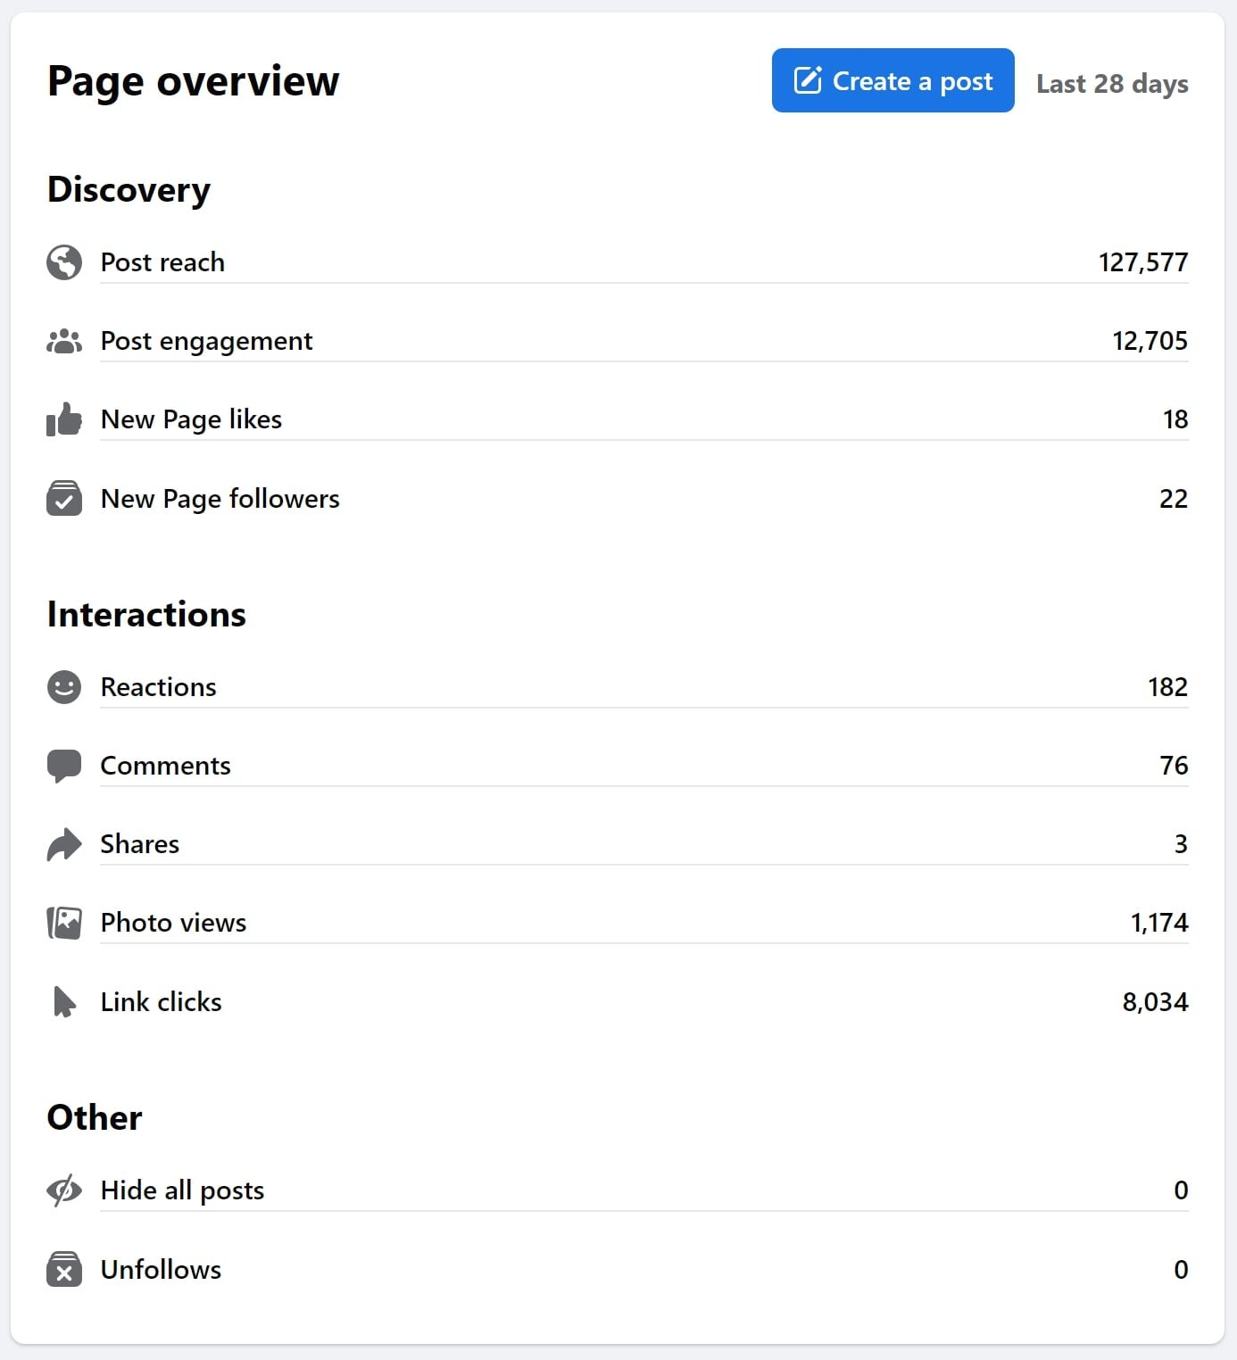The image size is (1237, 1360).
Task: Open the New Page followers label
Action: (x=220, y=499)
